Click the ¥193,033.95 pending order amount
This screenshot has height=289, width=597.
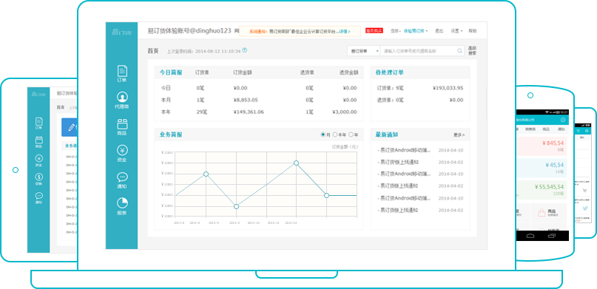pos(448,88)
